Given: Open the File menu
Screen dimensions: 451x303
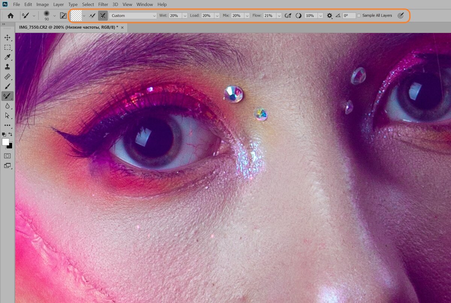Looking at the screenshot, I should click(17, 4).
